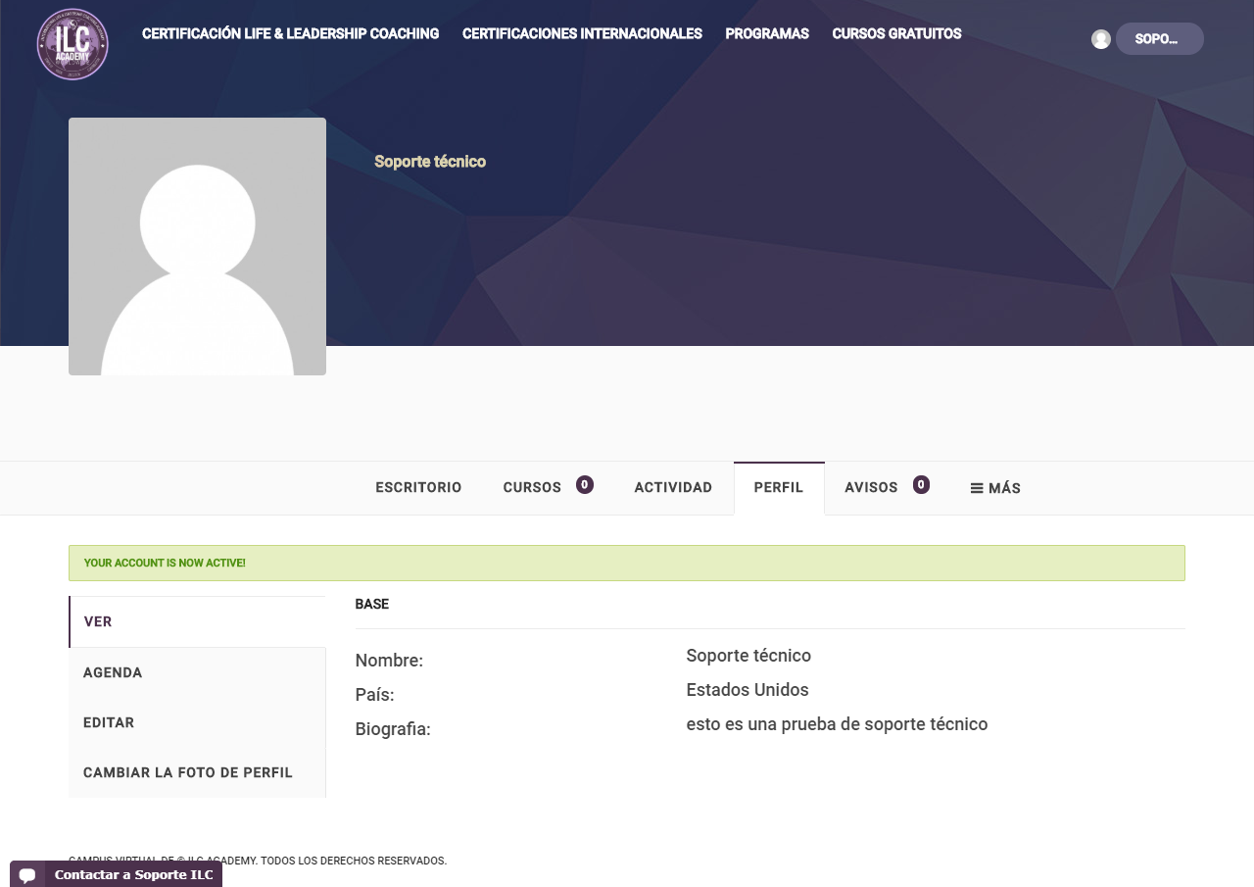Image resolution: width=1254 pixels, height=887 pixels.
Task: Click the large profile photo placeholder
Action: pos(197,246)
